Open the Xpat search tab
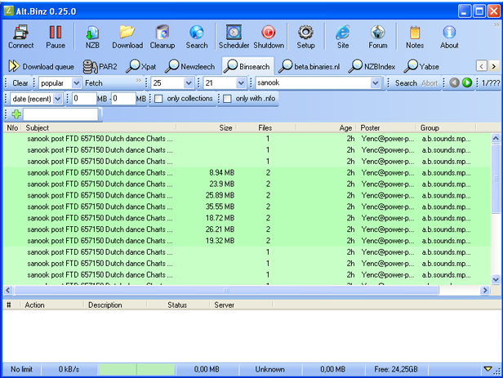Screen dimensions: 503x378 pos(140,66)
